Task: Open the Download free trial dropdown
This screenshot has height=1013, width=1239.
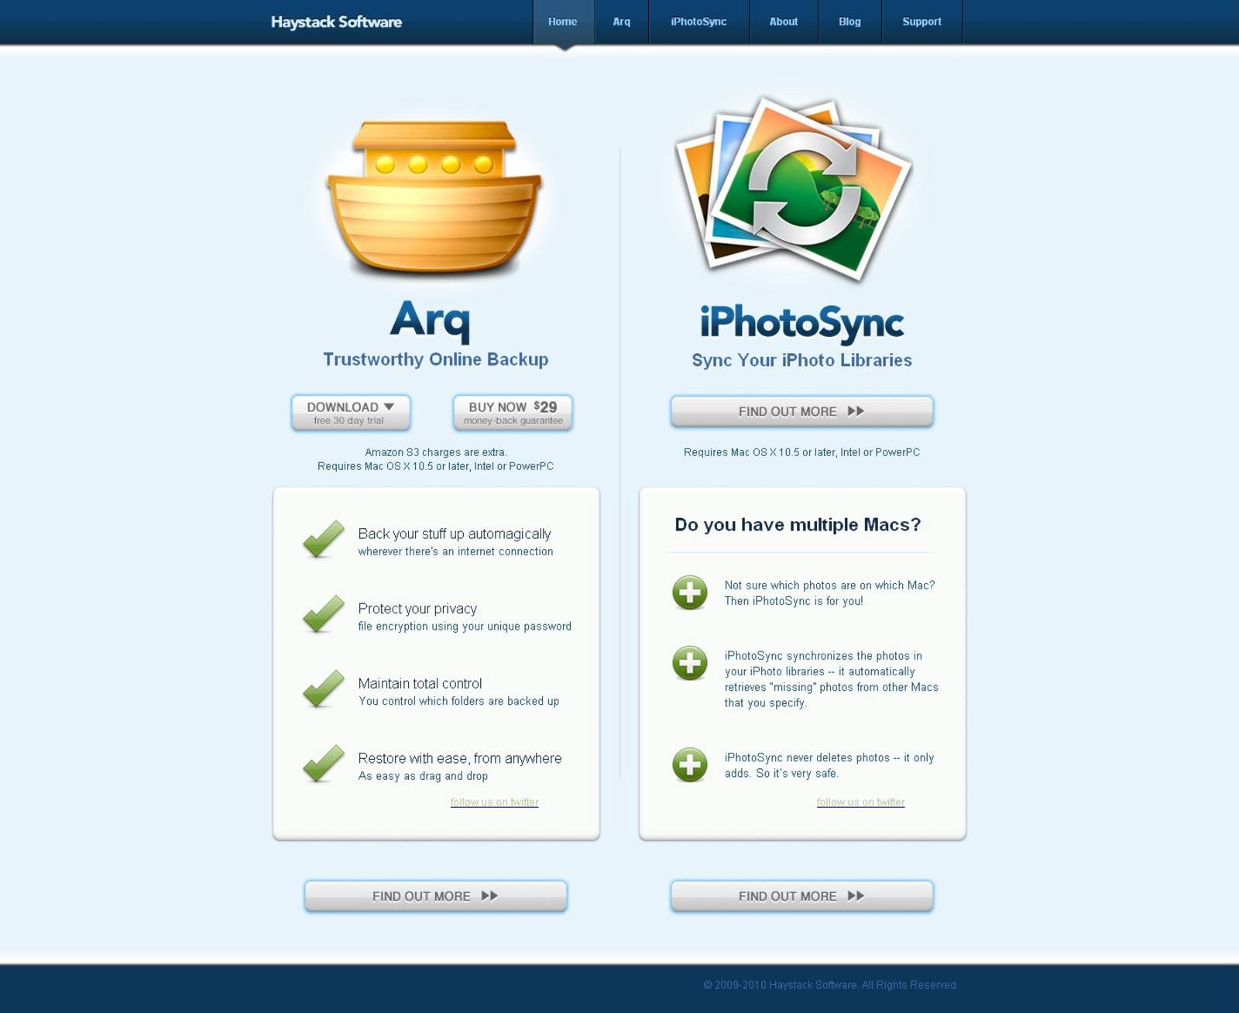Action: 350,412
